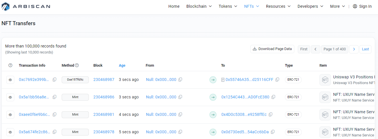
Task: Copy transaction hash 0xc7692e399b
Action: tap(55, 80)
